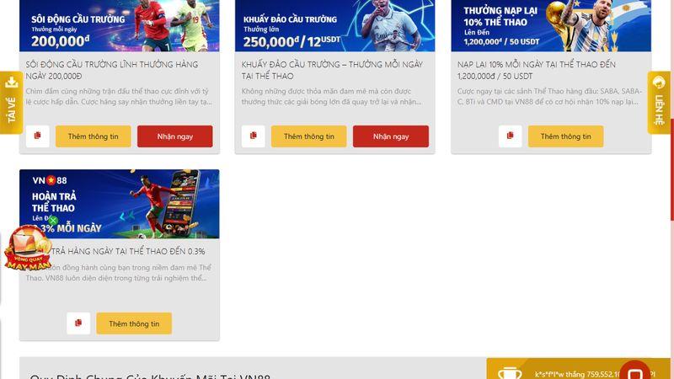The image size is (674, 379).
Task: Click Thêm thông tin on Hoàn Trả card
Action: (x=134, y=323)
